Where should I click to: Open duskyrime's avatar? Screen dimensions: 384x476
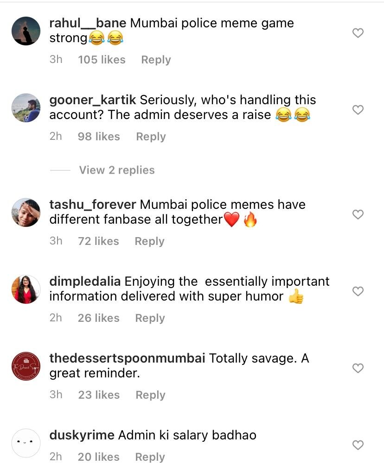pyautogui.click(x=26, y=443)
